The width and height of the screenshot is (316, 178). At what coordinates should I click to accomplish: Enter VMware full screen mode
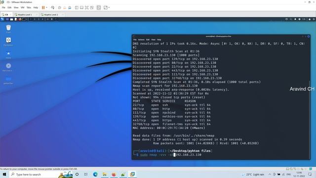point(87,8)
